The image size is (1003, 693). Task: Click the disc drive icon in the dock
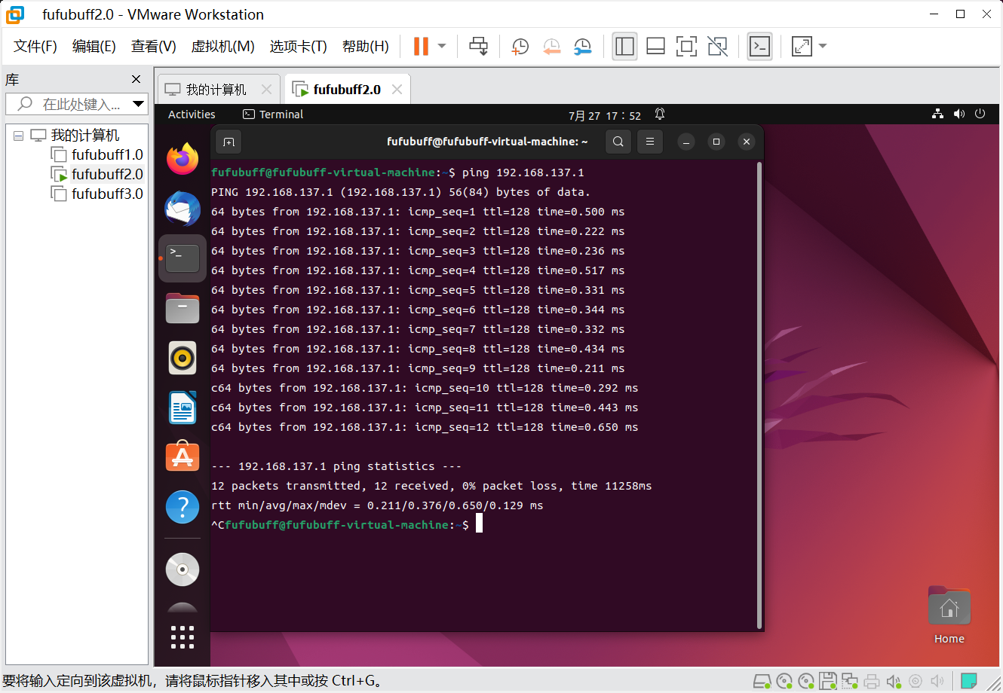[183, 569]
